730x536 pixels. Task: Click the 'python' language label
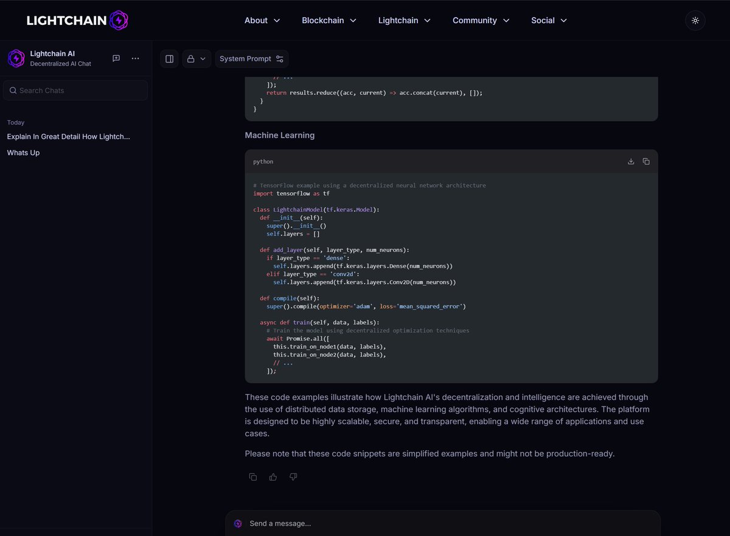[263, 162]
